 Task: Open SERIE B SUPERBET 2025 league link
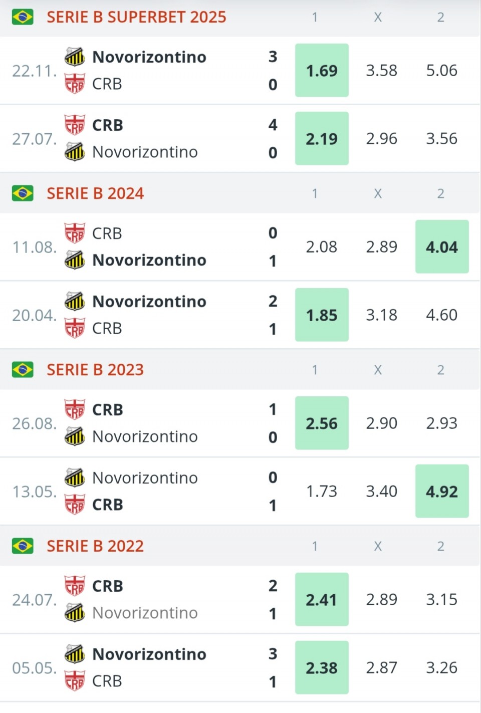pyautogui.click(x=136, y=17)
